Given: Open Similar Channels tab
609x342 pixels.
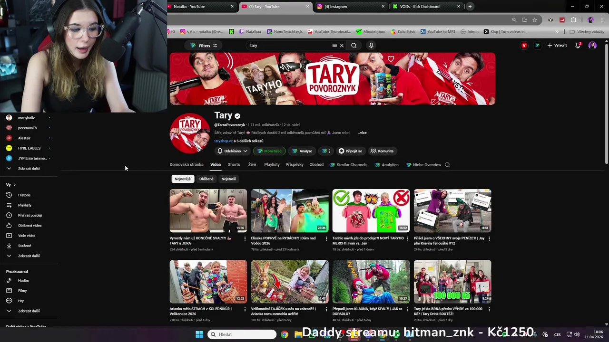Looking at the screenshot, I should [348, 165].
